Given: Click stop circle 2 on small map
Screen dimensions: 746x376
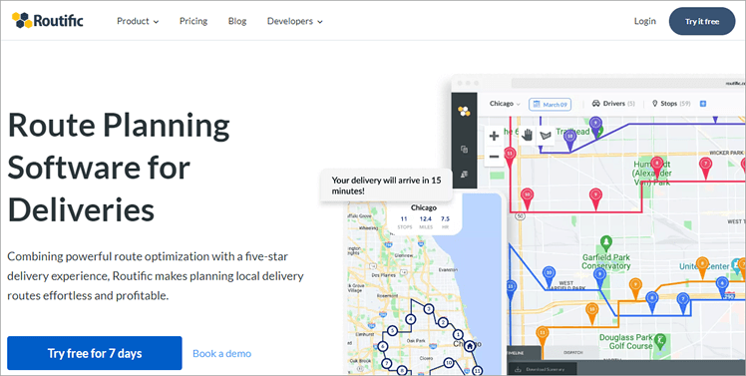Looking at the screenshot, I should click(x=443, y=322).
